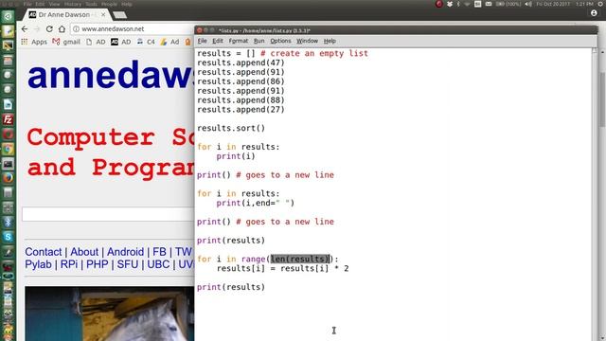
Task: Open the IDLE Window menu
Action: click(x=307, y=41)
